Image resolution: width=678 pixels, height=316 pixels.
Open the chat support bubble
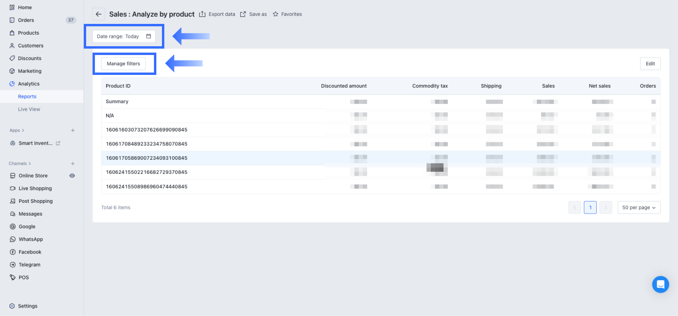pyautogui.click(x=660, y=285)
